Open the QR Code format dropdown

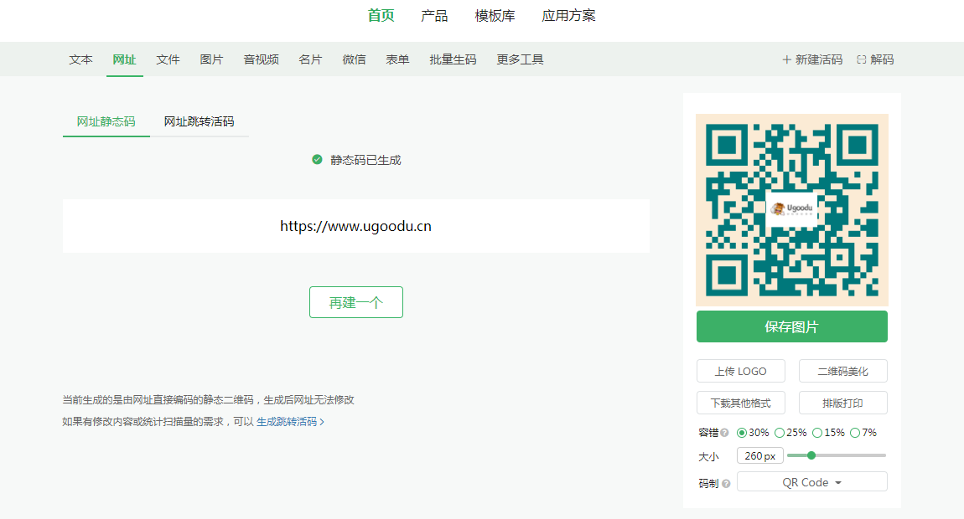(812, 482)
